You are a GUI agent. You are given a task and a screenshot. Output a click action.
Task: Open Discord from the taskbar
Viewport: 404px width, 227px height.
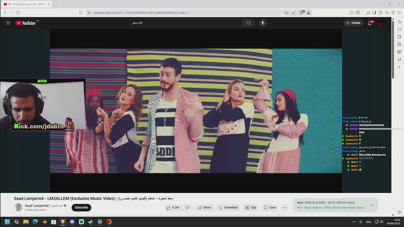tap(72, 222)
